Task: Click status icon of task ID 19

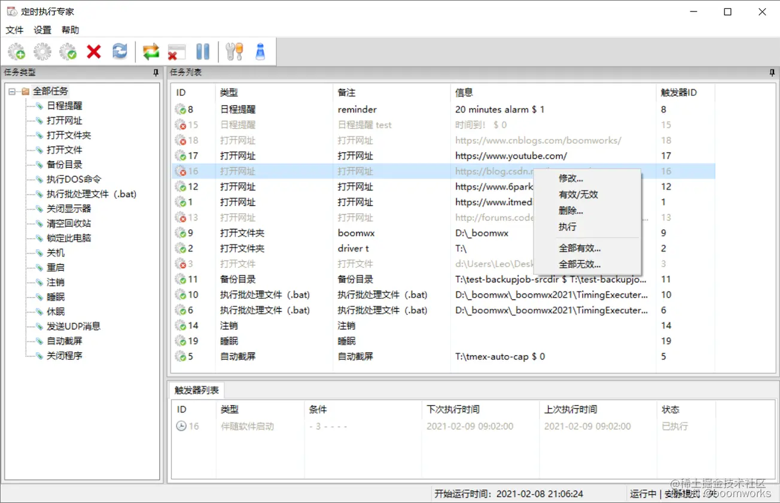Action: [180, 341]
